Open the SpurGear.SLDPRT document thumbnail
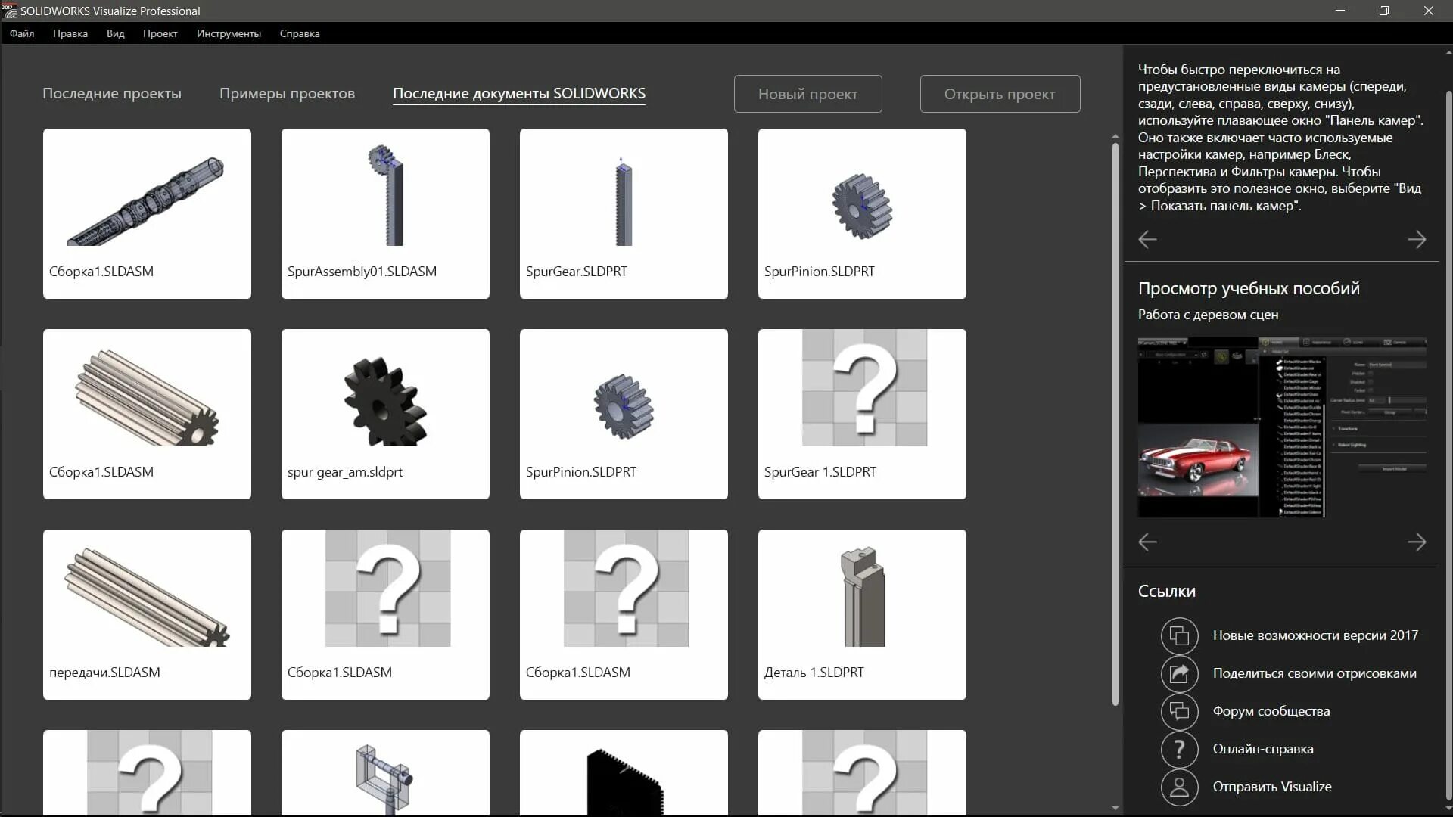The image size is (1453, 817). point(624,213)
